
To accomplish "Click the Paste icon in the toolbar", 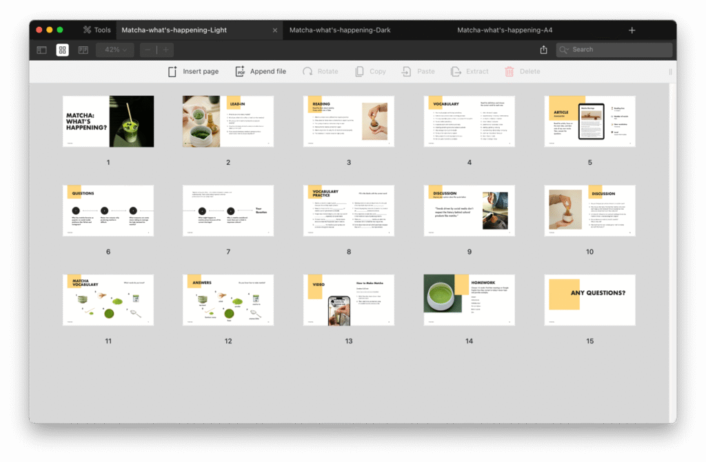I will click(x=407, y=71).
